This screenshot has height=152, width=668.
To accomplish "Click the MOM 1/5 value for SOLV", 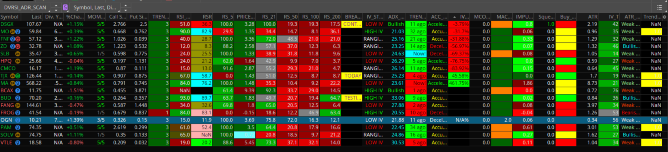I will pyautogui.click(x=101, y=135).
